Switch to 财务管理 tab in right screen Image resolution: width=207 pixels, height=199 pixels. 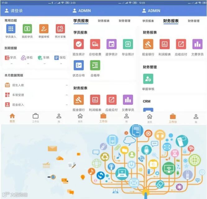pyautogui.click(x=194, y=21)
